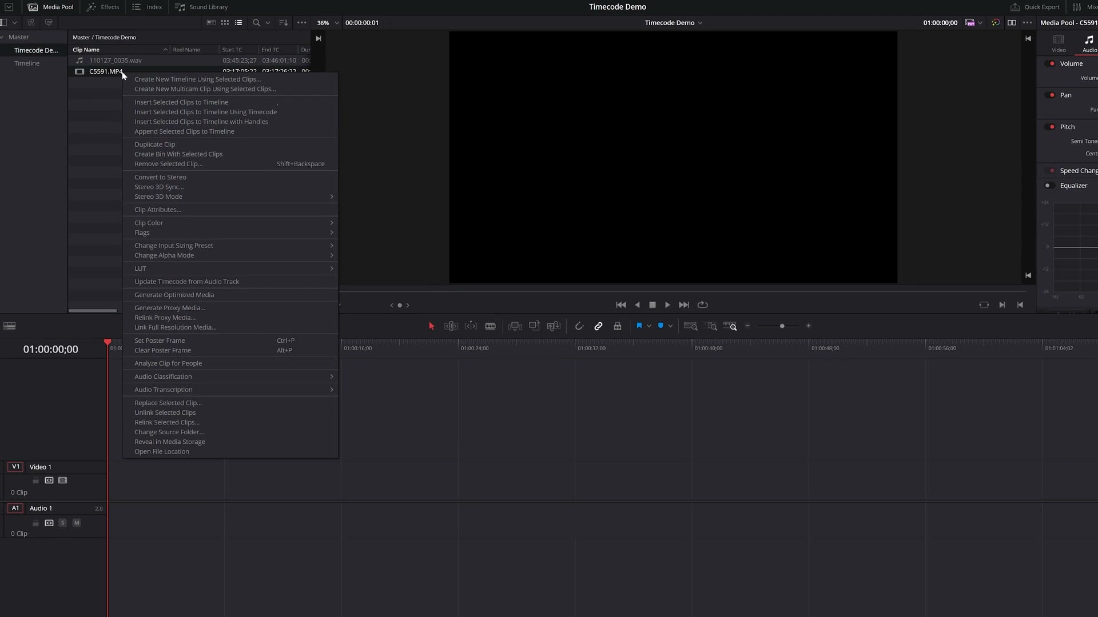
Task: Toggle loop playback in viewer
Action: tap(703, 305)
